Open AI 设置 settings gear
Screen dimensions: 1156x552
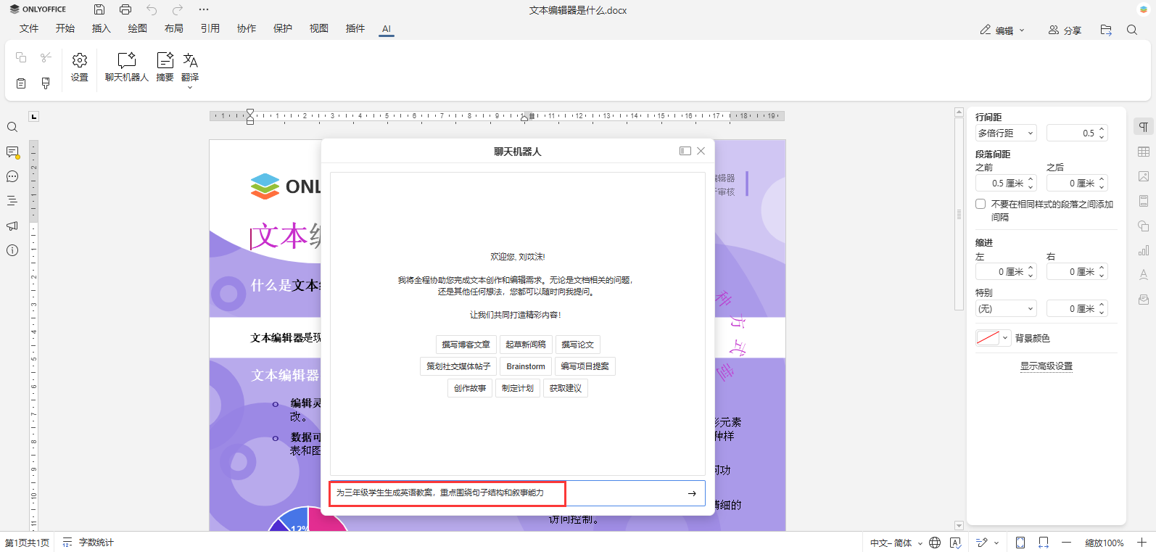[x=80, y=67]
